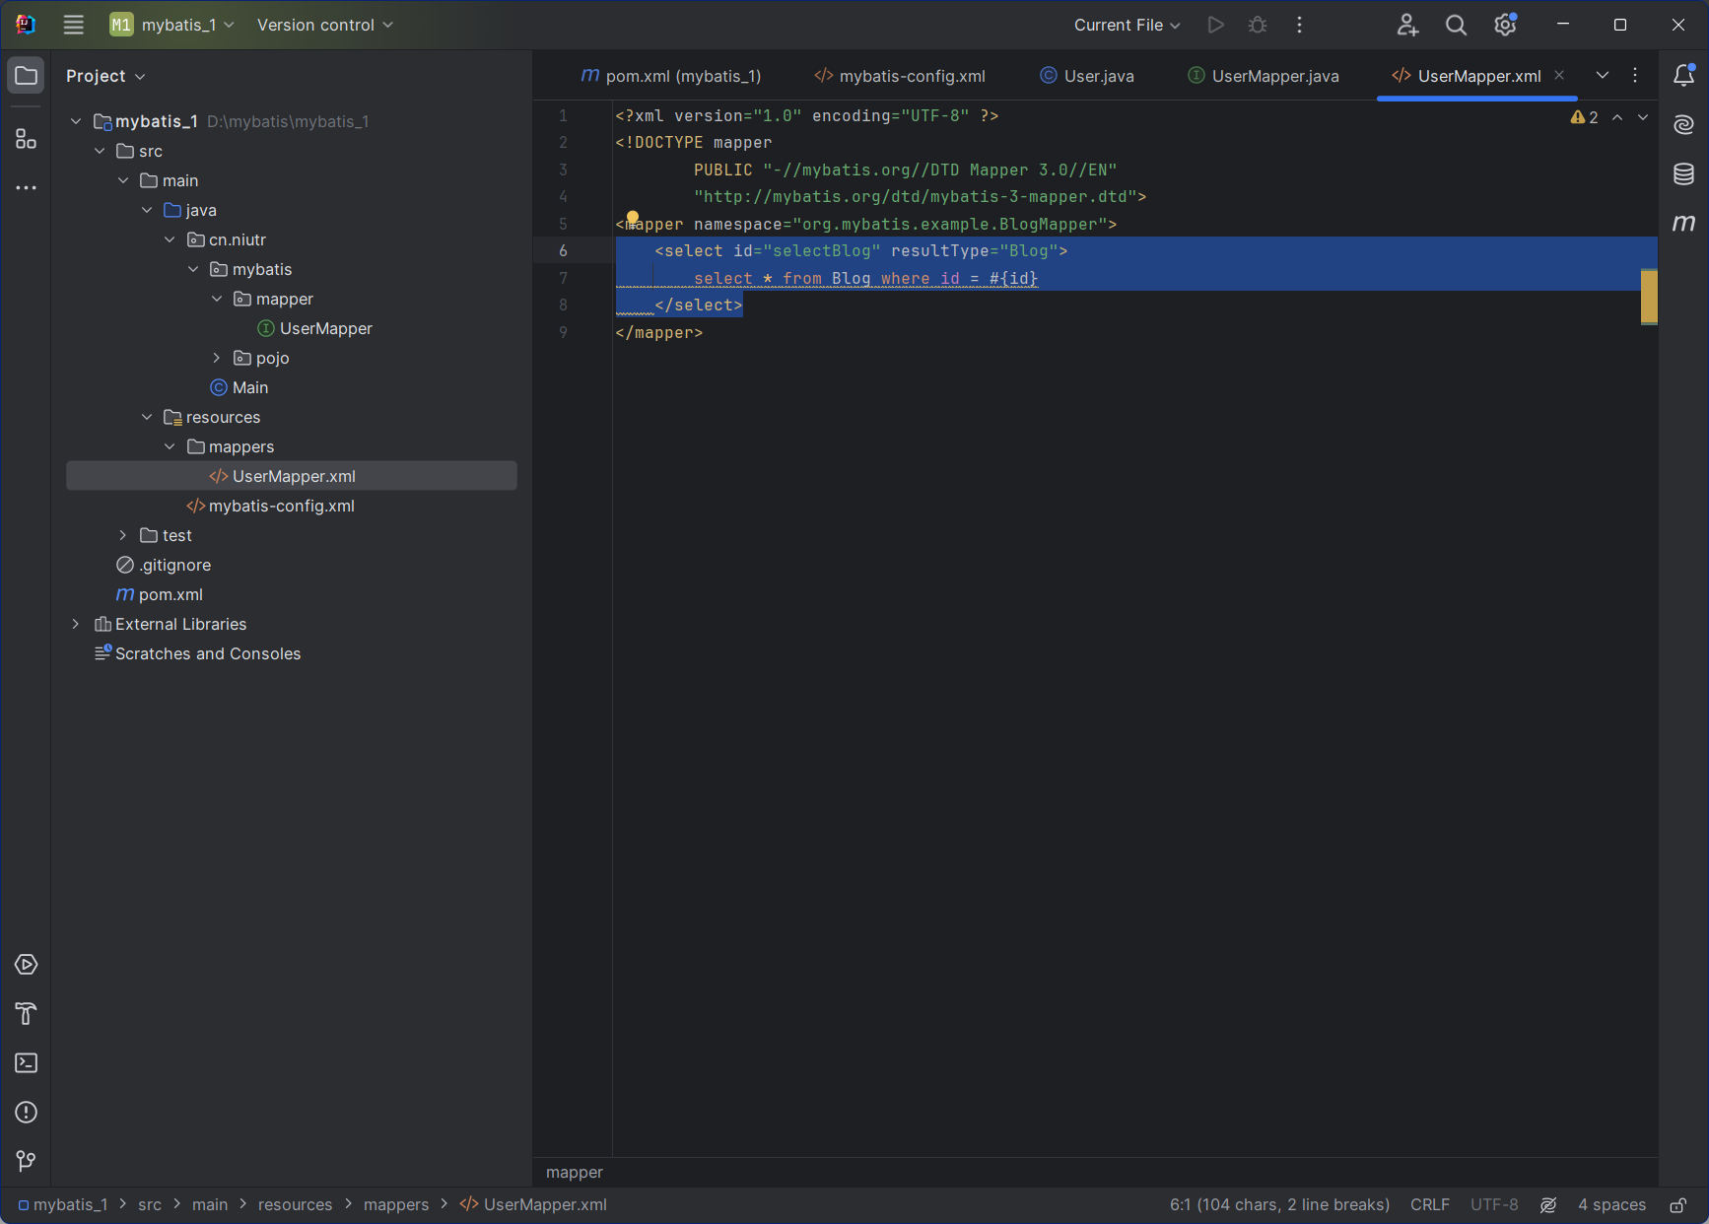
Task: Open the Problems tool window
Action: (x=27, y=1113)
